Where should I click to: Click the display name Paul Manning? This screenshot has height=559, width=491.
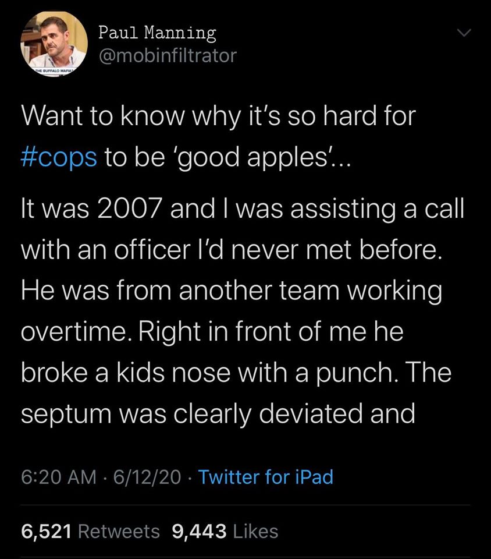coord(157,33)
